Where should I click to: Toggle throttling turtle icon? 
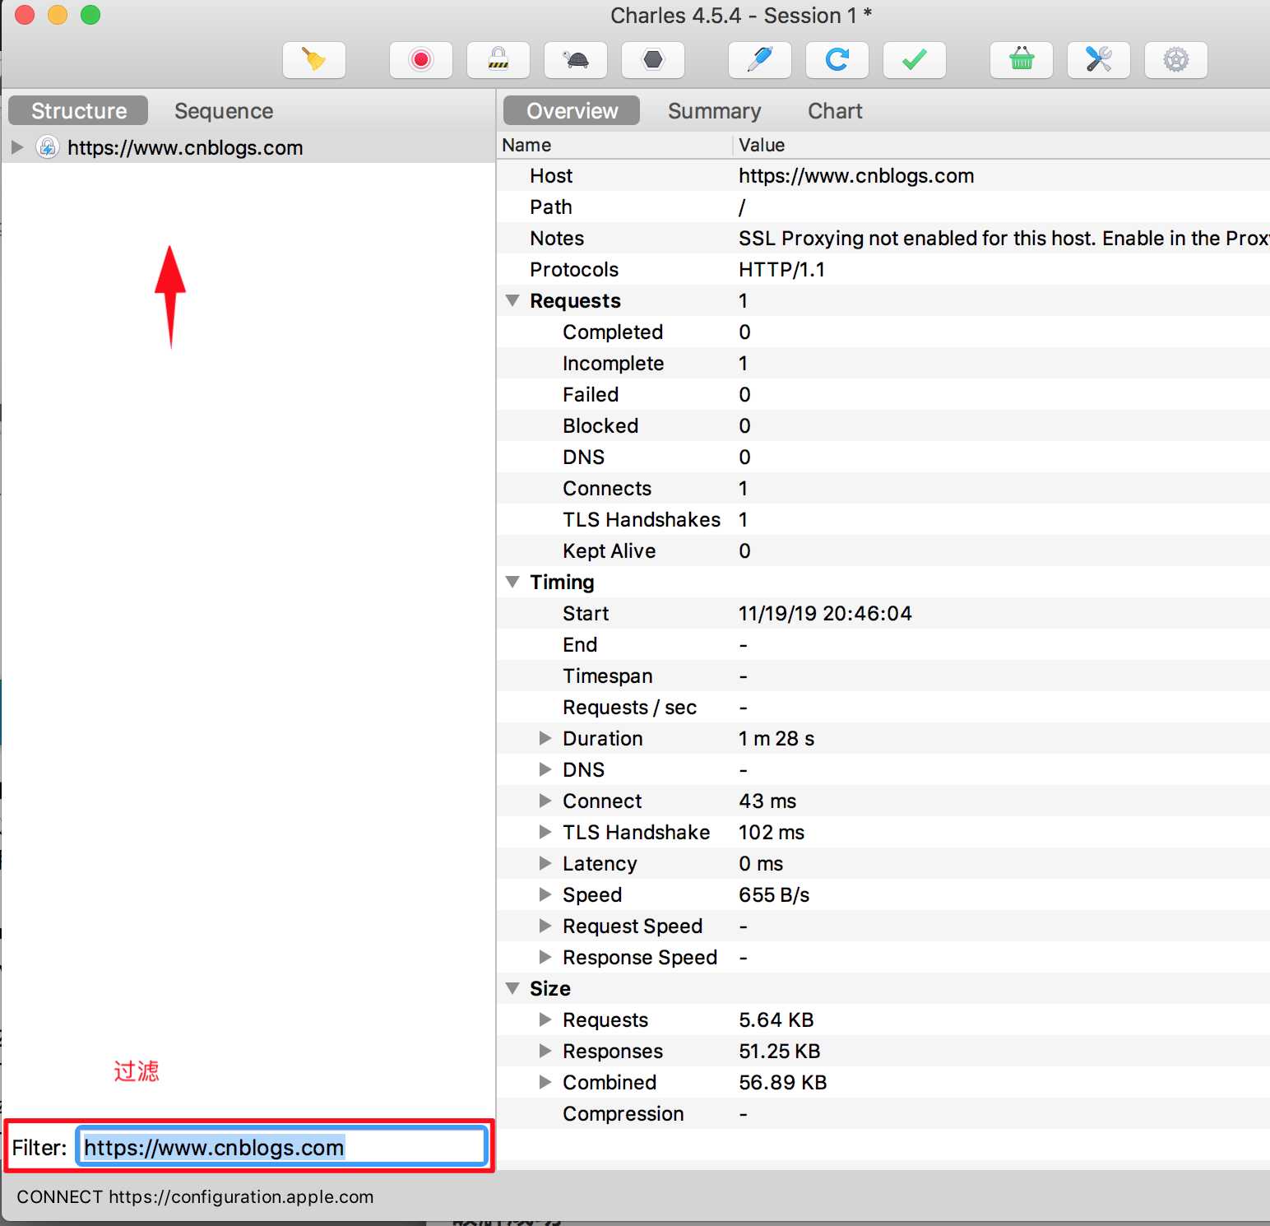576,60
